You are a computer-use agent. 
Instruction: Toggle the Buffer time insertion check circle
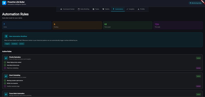tap(5, 83)
